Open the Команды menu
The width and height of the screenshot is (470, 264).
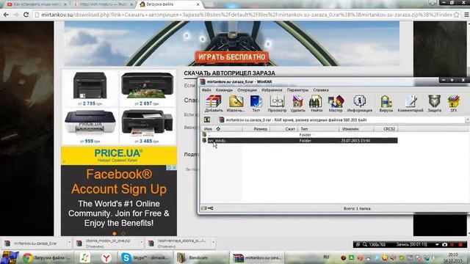(x=224, y=89)
